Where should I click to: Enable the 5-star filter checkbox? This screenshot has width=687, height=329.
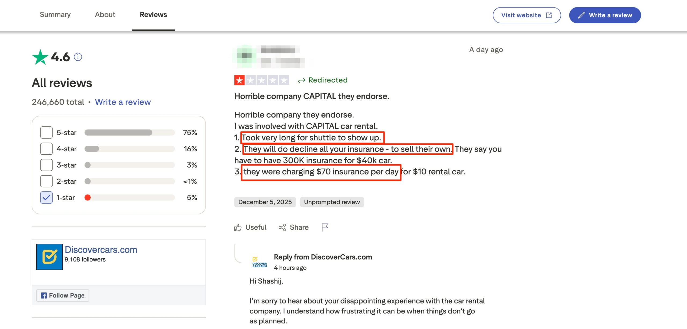coord(46,133)
